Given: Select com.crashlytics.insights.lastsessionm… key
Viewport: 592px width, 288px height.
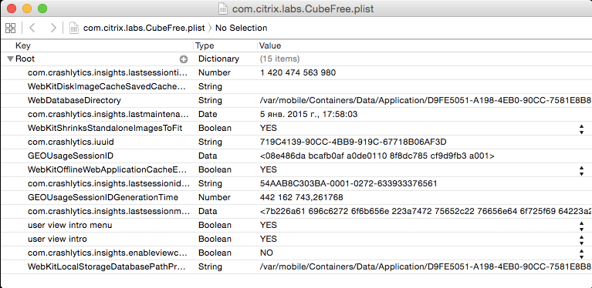Looking at the screenshot, I should 109,211.
